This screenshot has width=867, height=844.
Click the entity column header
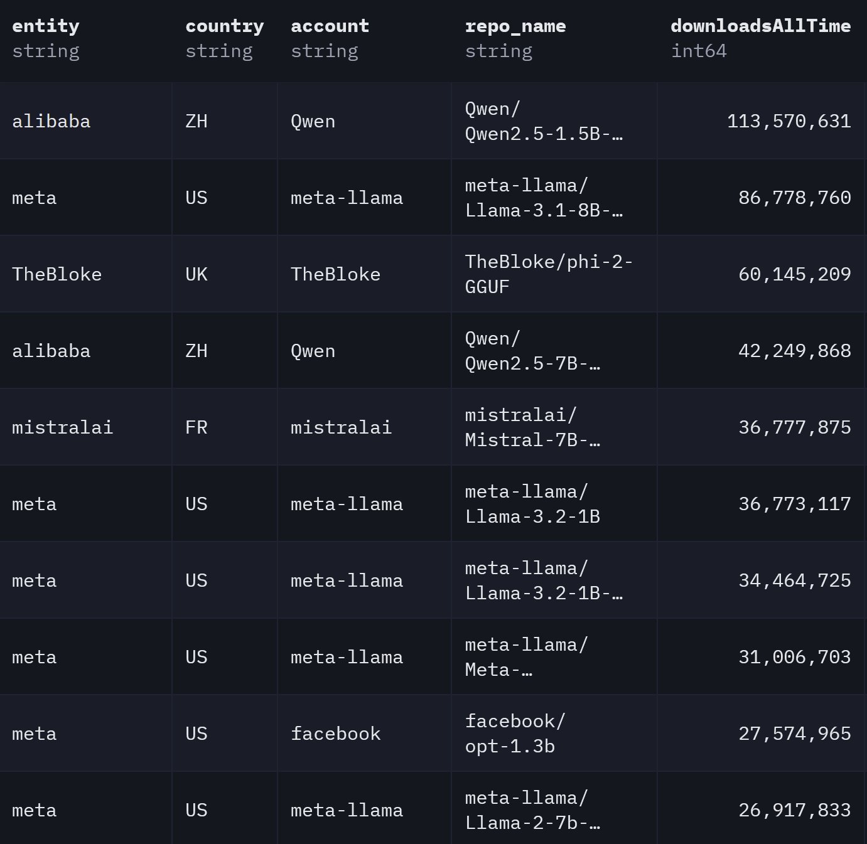click(46, 26)
